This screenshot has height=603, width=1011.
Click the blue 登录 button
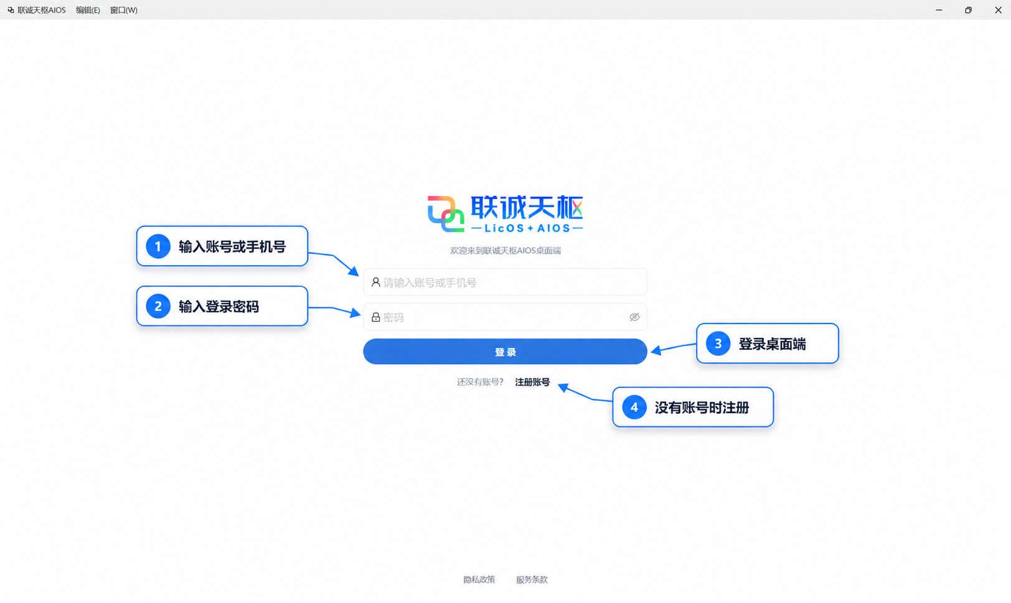click(x=505, y=352)
